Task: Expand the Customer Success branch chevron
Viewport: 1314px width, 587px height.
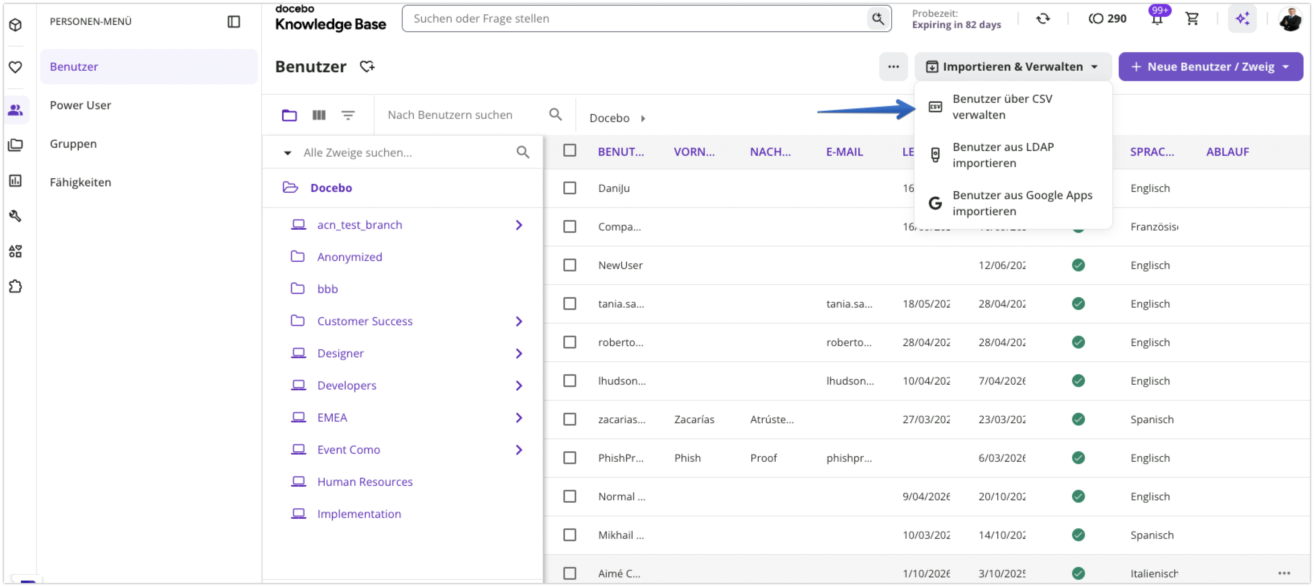Action: tap(519, 321)
